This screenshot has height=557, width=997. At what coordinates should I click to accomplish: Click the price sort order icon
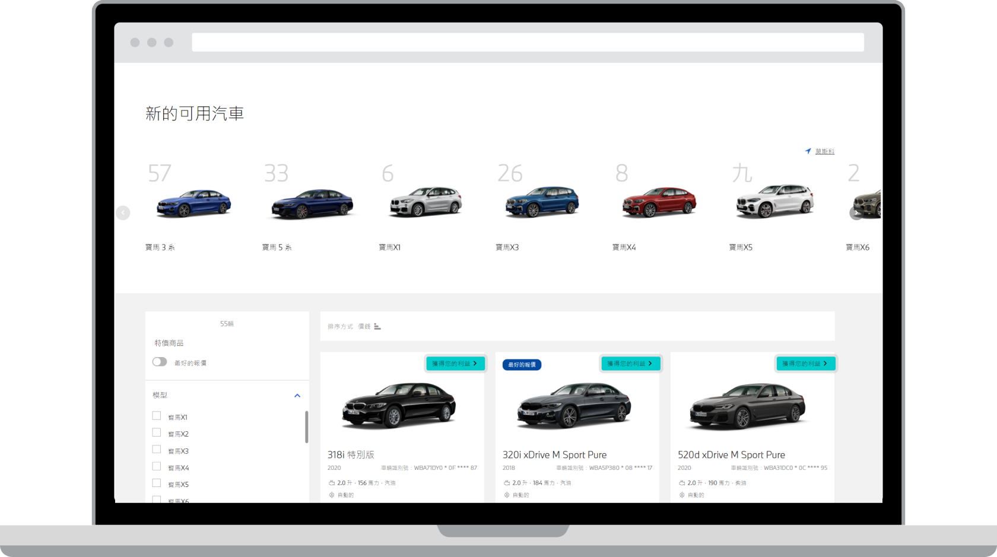[x=377, y=326]
